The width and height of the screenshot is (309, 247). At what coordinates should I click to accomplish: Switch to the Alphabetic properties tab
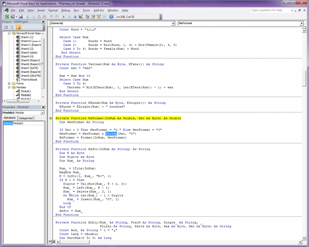pyautogui.click(x=10, y=118)
